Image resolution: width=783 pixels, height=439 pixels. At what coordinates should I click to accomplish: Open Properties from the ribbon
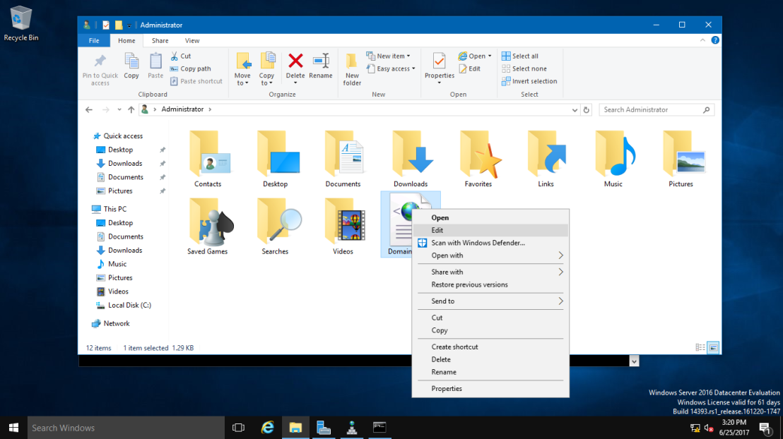[x=440, y=69]
